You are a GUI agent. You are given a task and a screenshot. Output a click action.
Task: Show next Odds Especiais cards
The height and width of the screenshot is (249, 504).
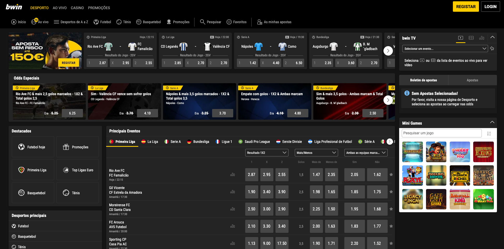[x=388, y=100]
